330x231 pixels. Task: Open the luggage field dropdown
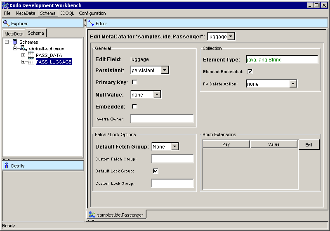pyautogui.click(x=231, y=36)
